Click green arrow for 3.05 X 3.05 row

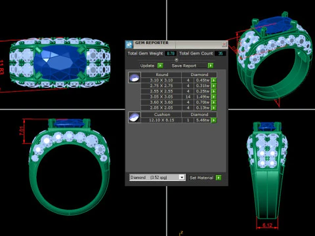[214, 96]
